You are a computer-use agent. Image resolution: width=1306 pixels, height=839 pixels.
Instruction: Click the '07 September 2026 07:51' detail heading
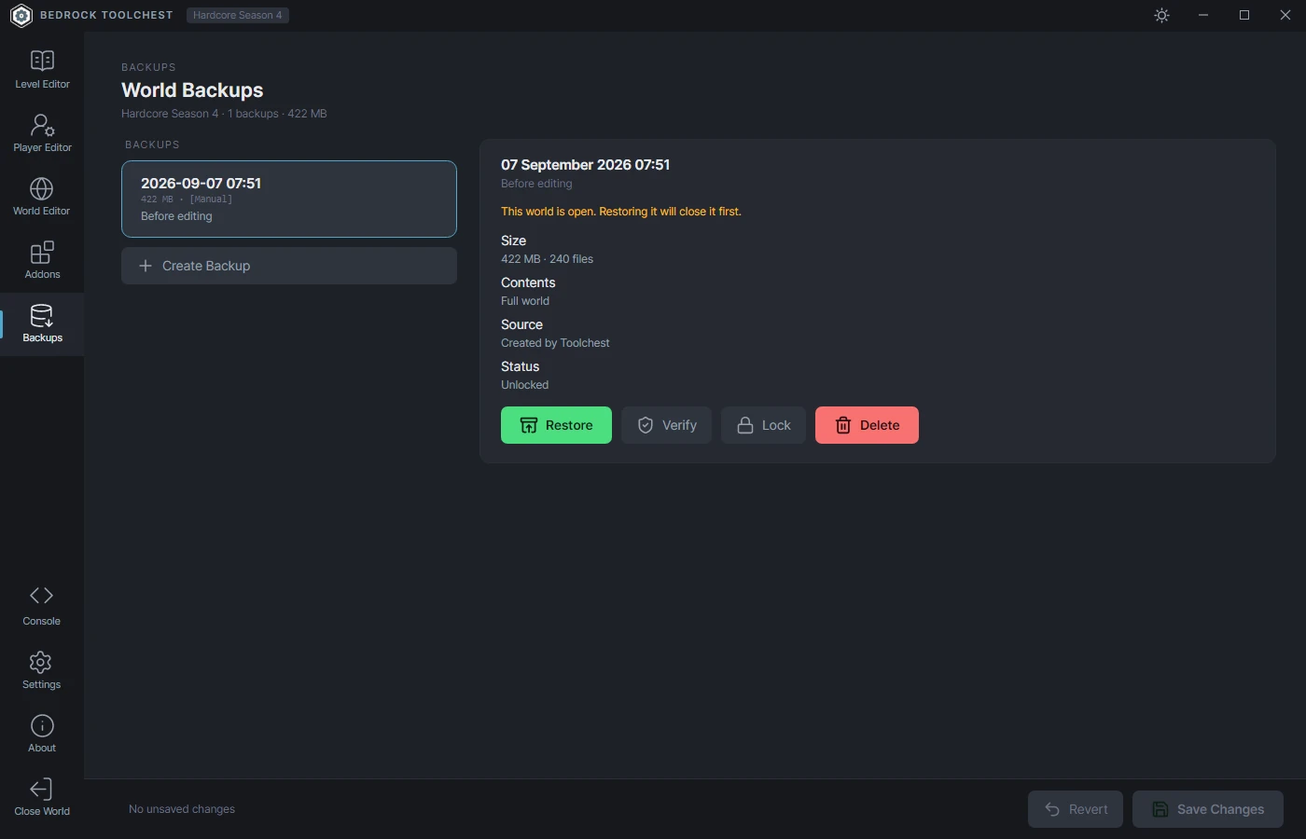point(585,165)
